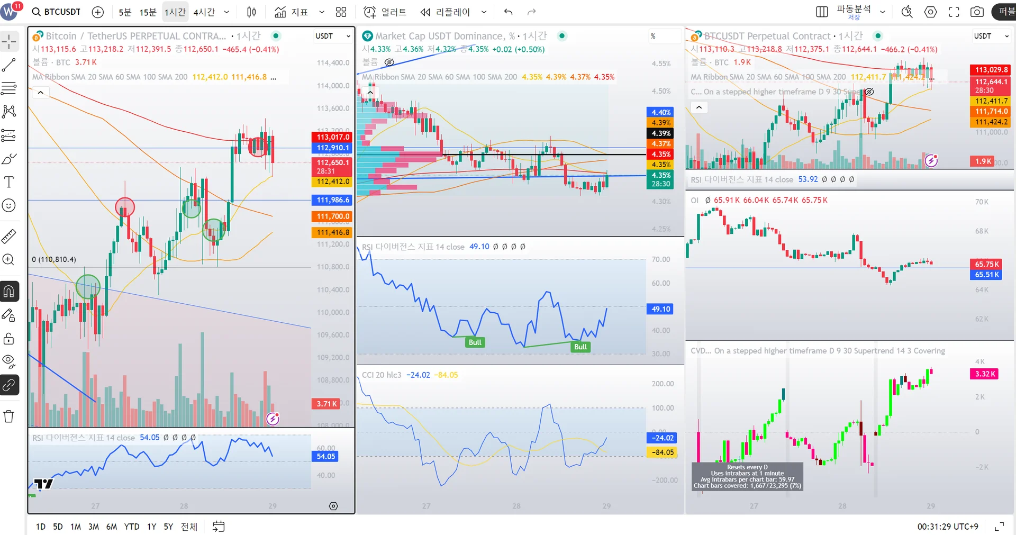Toggle lock all drawing tools
This screenshot has height=535, width=1016.
coord(9,339)
